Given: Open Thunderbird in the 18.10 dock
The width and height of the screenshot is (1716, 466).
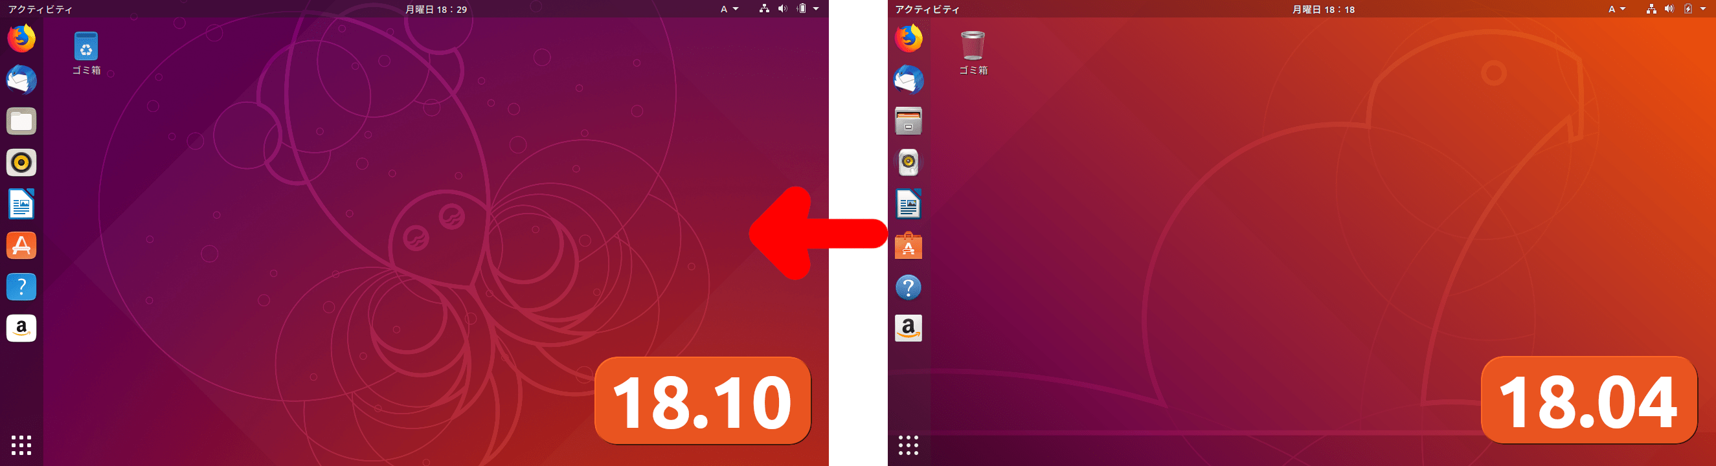Looking at the screenshot, I should 21,80.
